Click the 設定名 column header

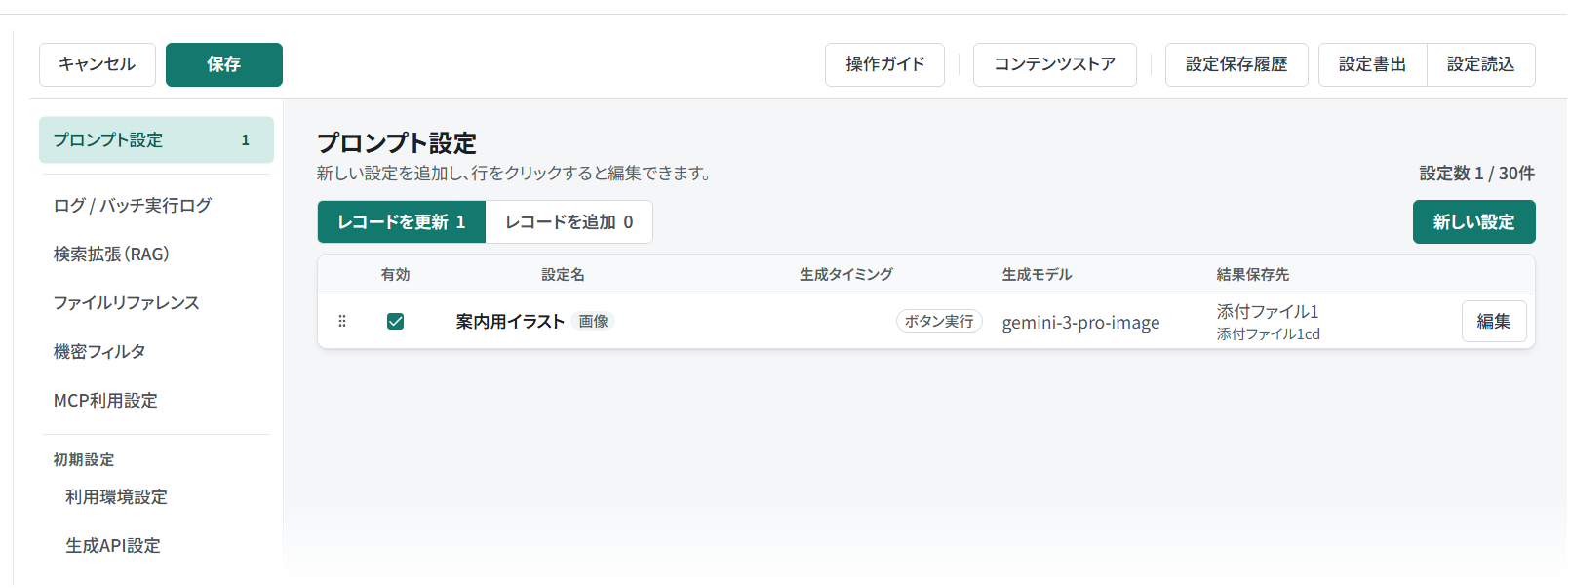[x=564, y=275]
